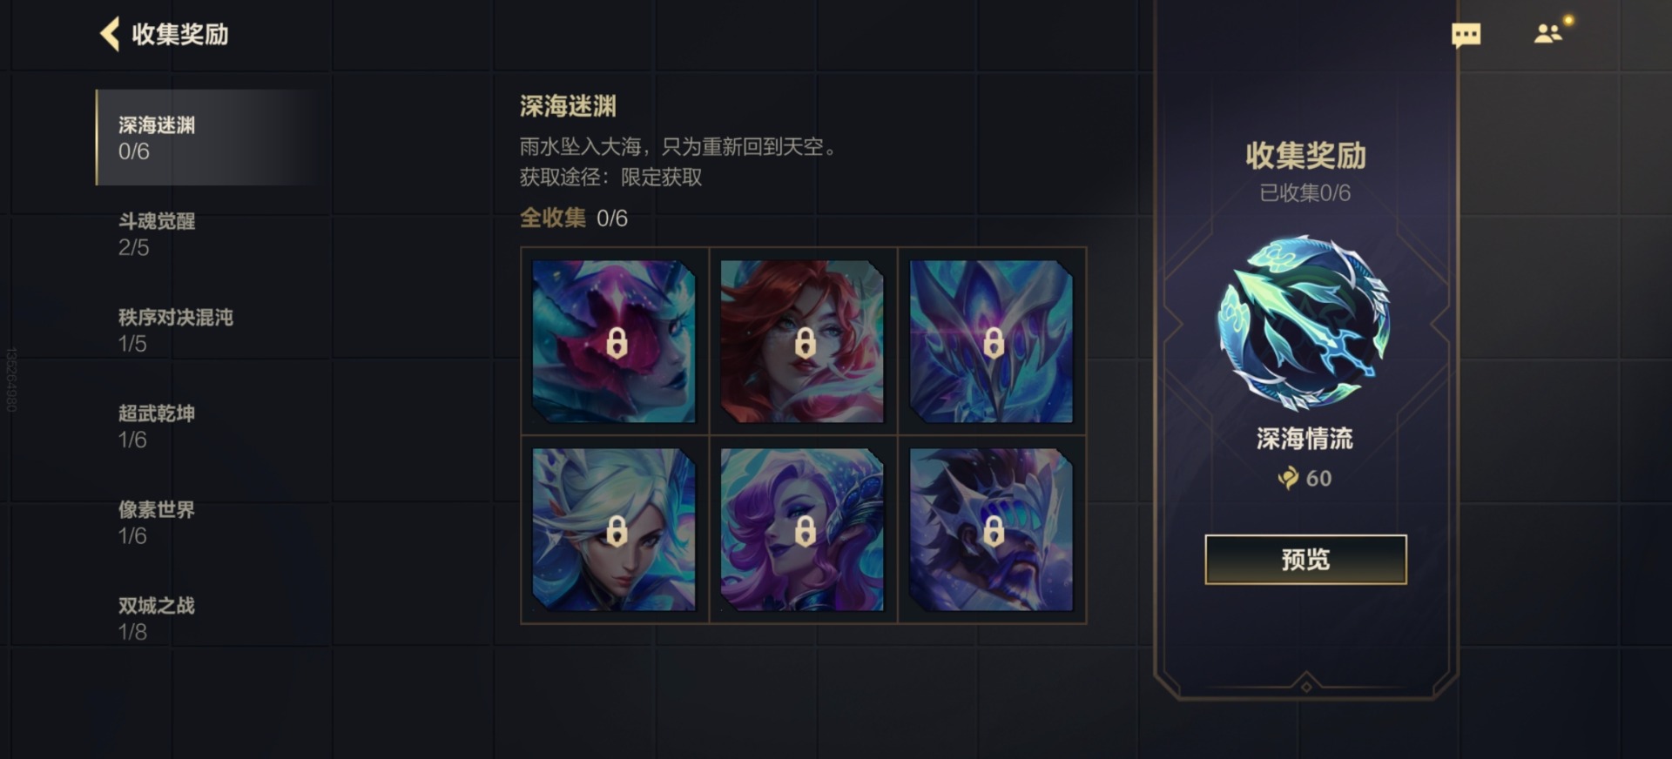
Task: Select the locked white-haired champion skin portrait
Action: click(x=615, y=529)
